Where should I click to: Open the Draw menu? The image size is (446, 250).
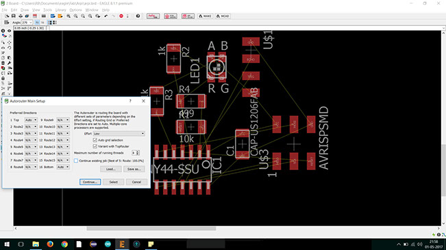coord(25,10)
